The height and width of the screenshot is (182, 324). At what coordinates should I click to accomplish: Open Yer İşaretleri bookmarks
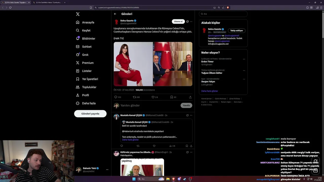point(87,79)
